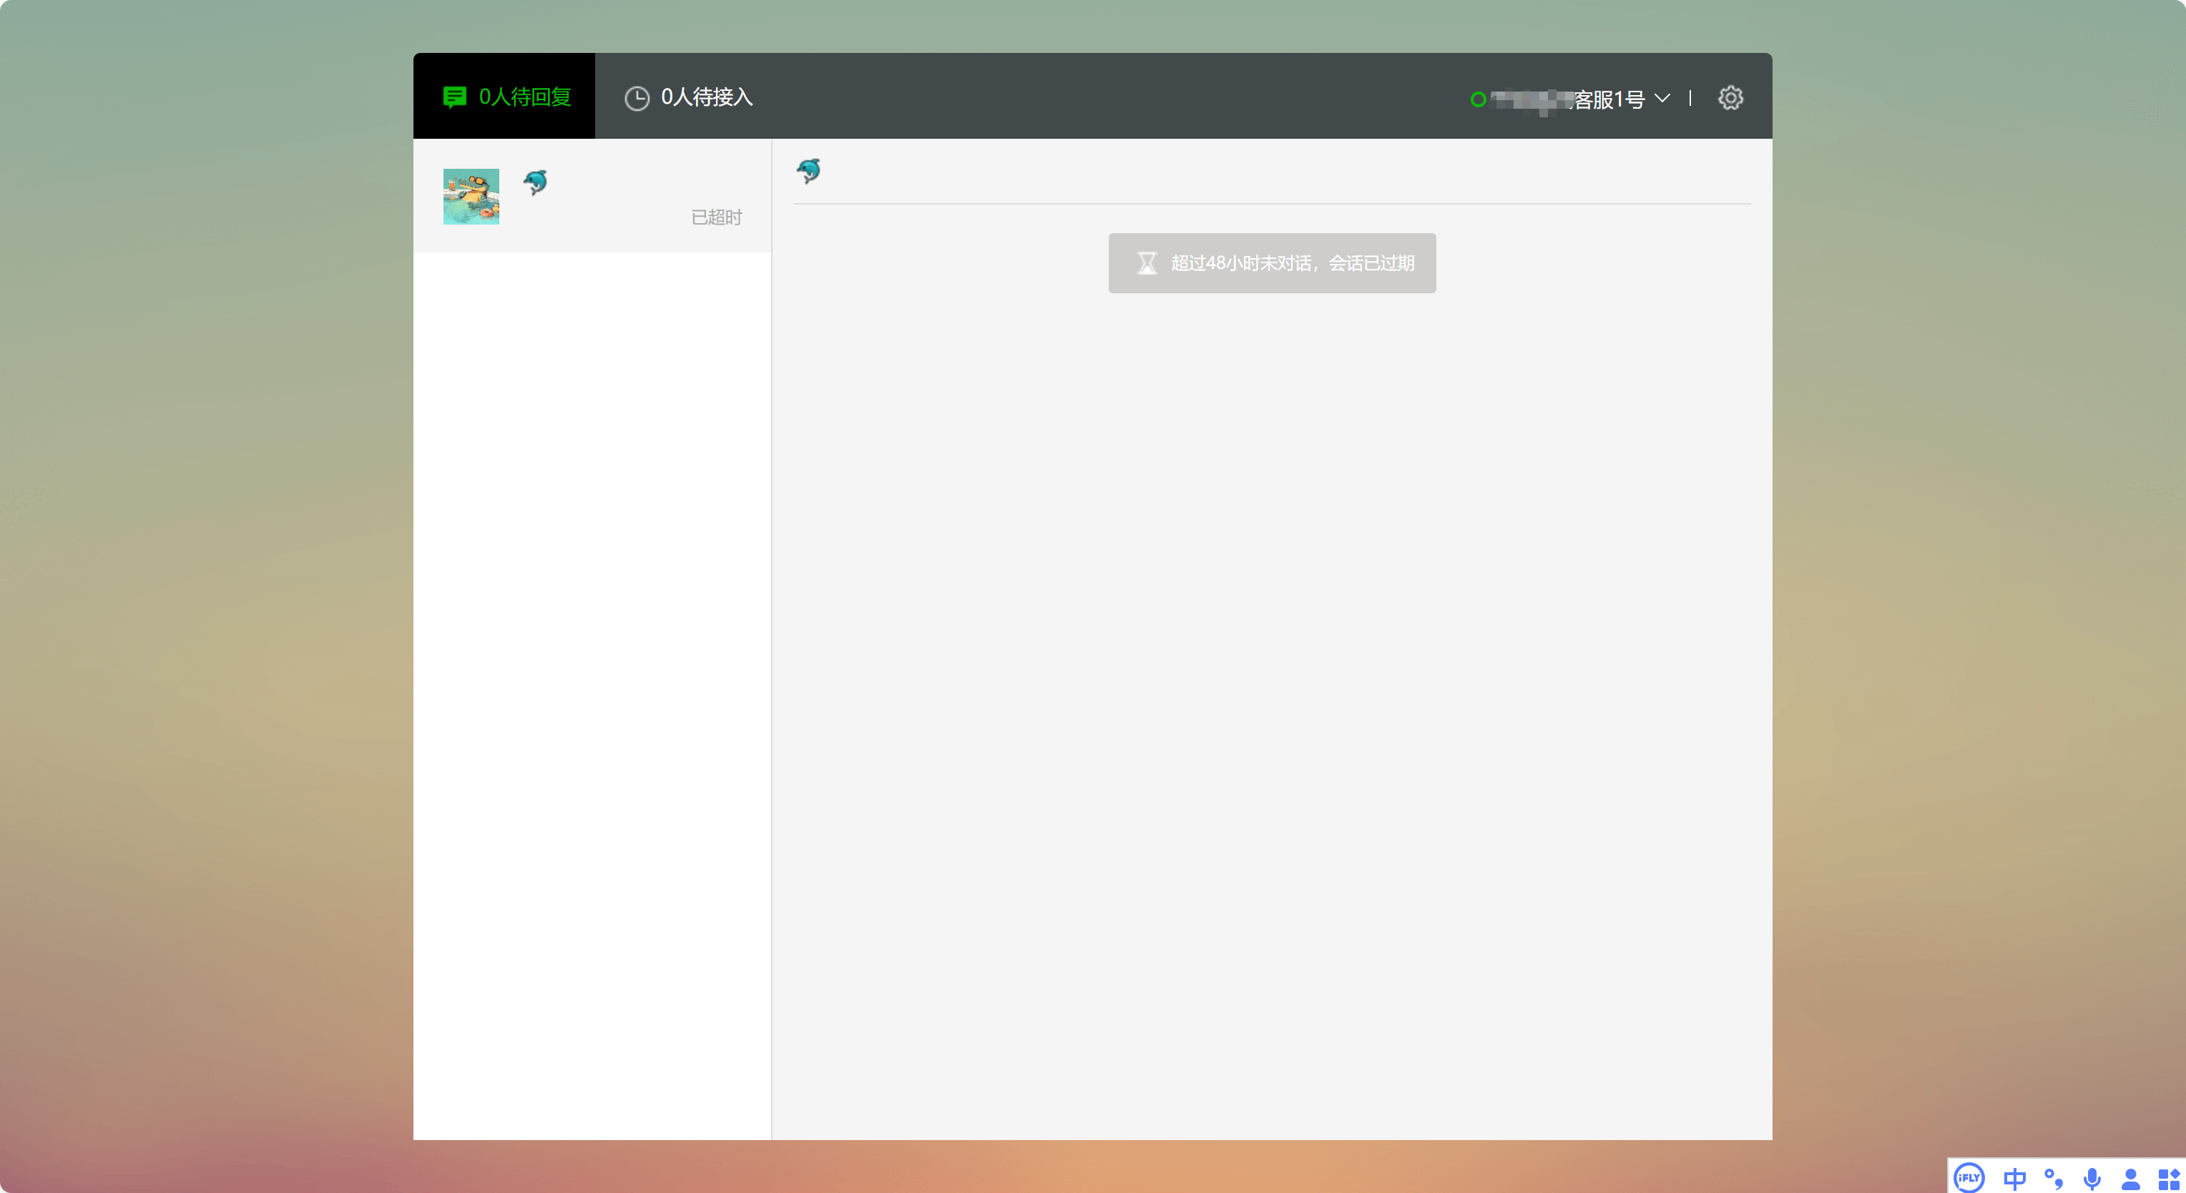Select the crocodile avatar conversation thumbnail

[x=471, y=196]
